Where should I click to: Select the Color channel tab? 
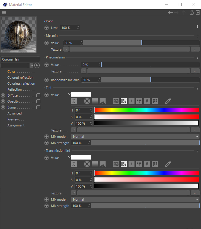pos(11,72)
